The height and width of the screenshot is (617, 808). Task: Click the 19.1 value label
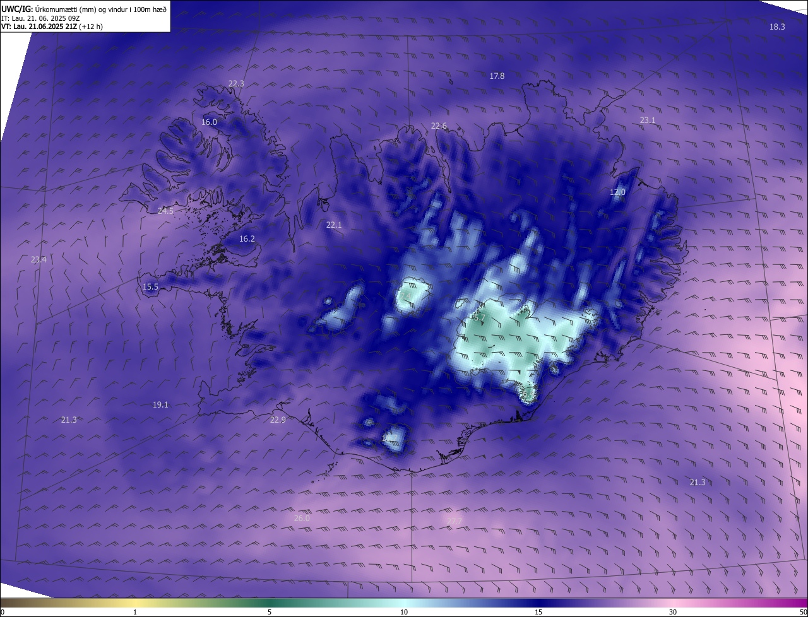[160, 404]
